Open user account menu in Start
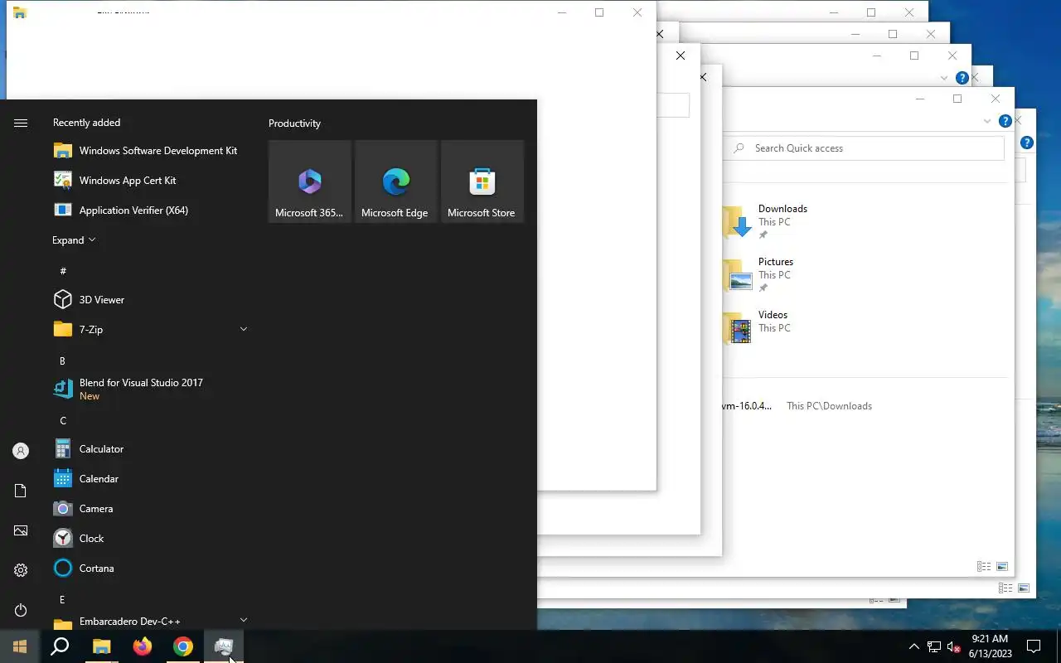 (21, 451)
